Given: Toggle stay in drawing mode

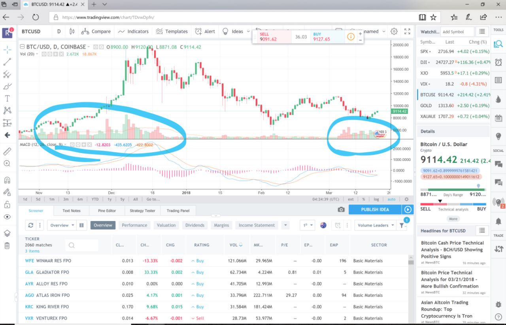Looking at the screenshot, I should (x=7, y=193).
